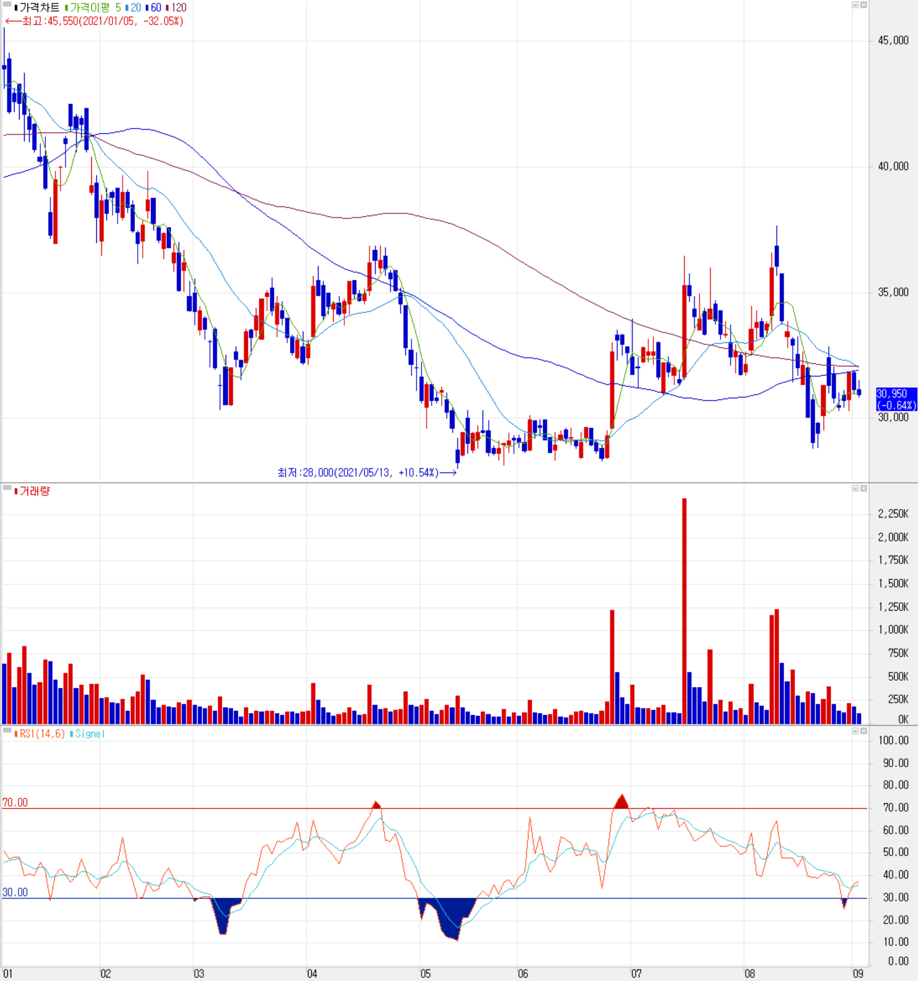Click the 100.00 RSI axis label

(x=894, y=740)
